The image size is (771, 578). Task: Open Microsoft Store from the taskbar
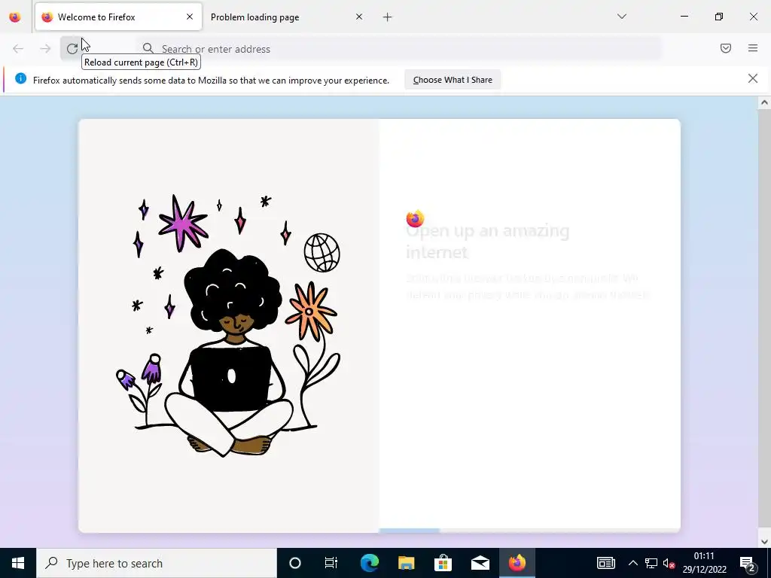(x=443, y=563)
